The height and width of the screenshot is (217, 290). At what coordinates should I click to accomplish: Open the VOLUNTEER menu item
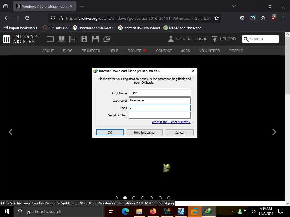click(210, 51)
